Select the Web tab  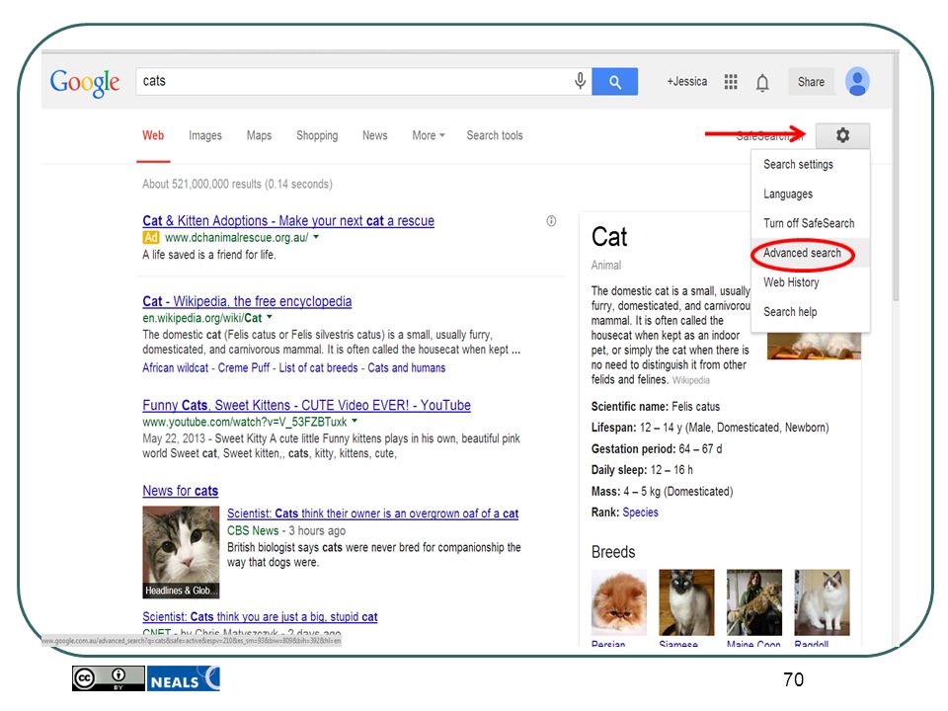coord(153,135)
